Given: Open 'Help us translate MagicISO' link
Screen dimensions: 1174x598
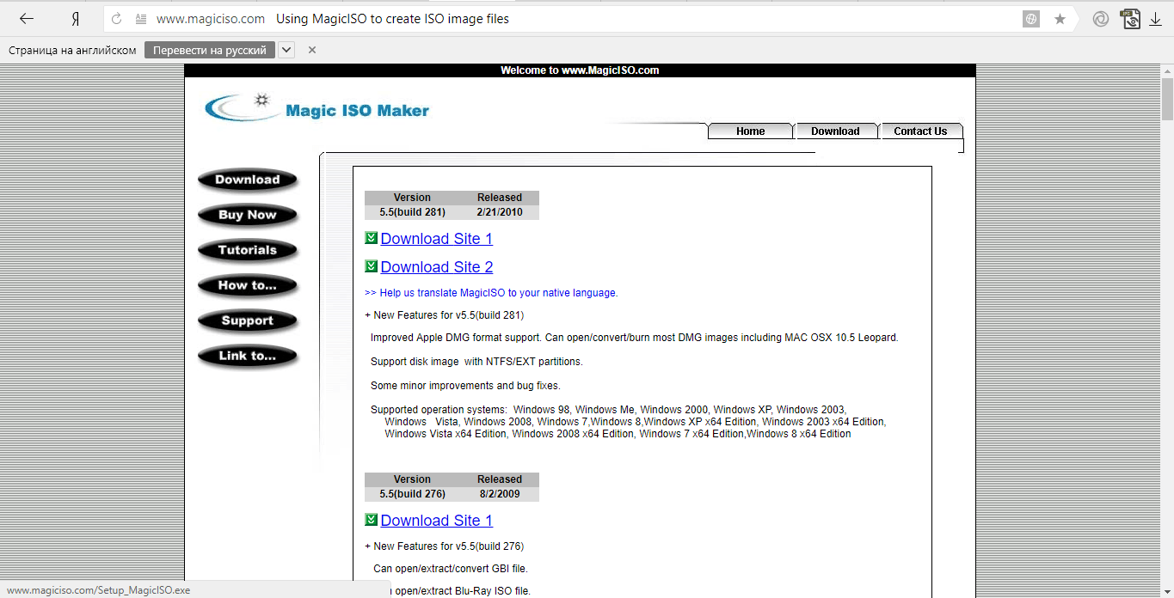Looking at the screenshot, I should tap(491, 293).
